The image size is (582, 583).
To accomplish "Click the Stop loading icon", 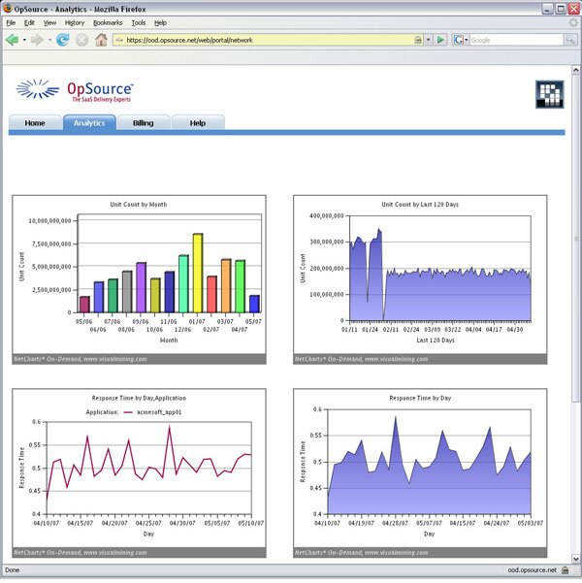I will point(81,40).
